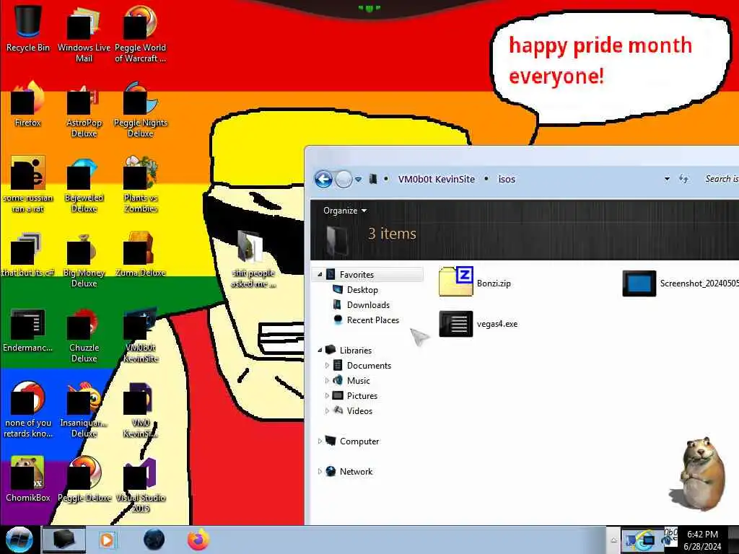Open AstroPop Deluxe desktop shortcut
The image size is (739, 554).
[84, 110]
